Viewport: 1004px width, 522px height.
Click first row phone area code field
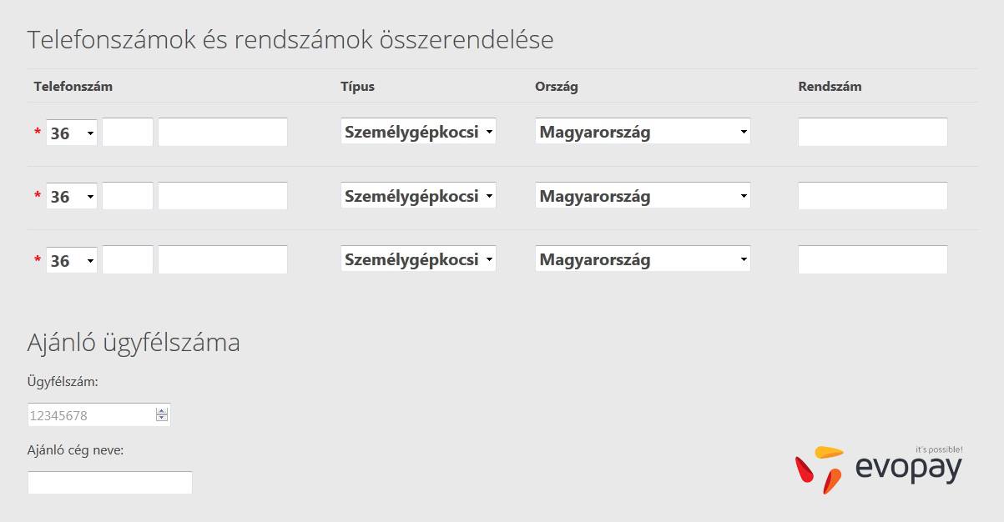coord(128,132)
